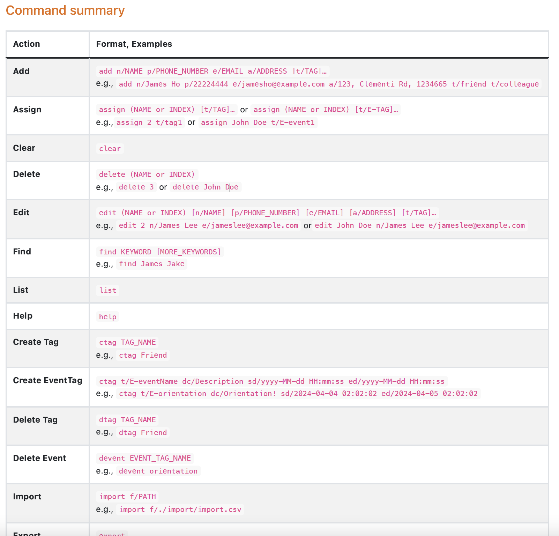The height and width of the screenshot is (536, 559).
Task: Click the 'clear' command code
Action: click(x=110, y=149)
